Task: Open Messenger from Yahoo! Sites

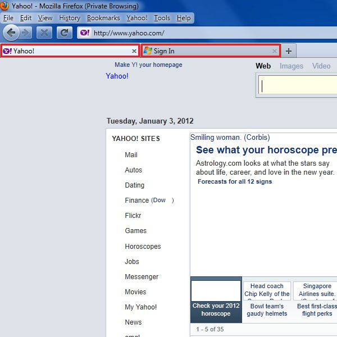Action: (x=142, y=276)
